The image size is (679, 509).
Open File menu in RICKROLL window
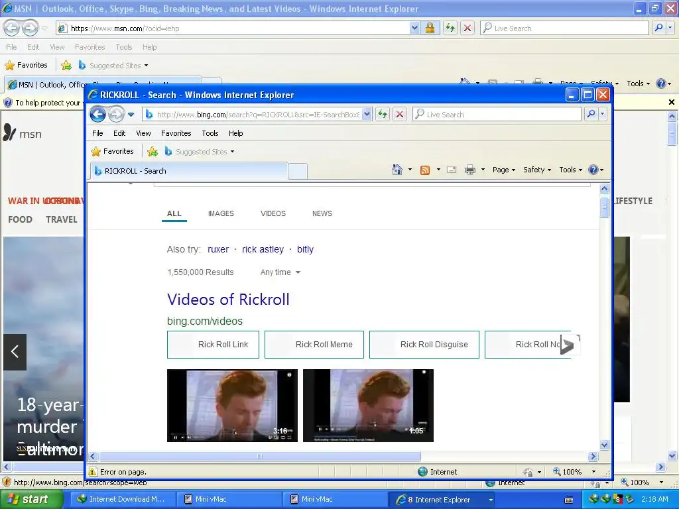point(97,133)
